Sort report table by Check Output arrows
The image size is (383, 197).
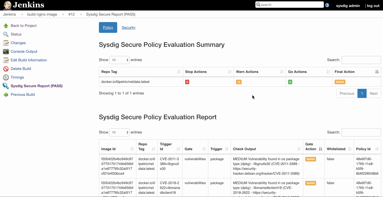coord(299,149)
